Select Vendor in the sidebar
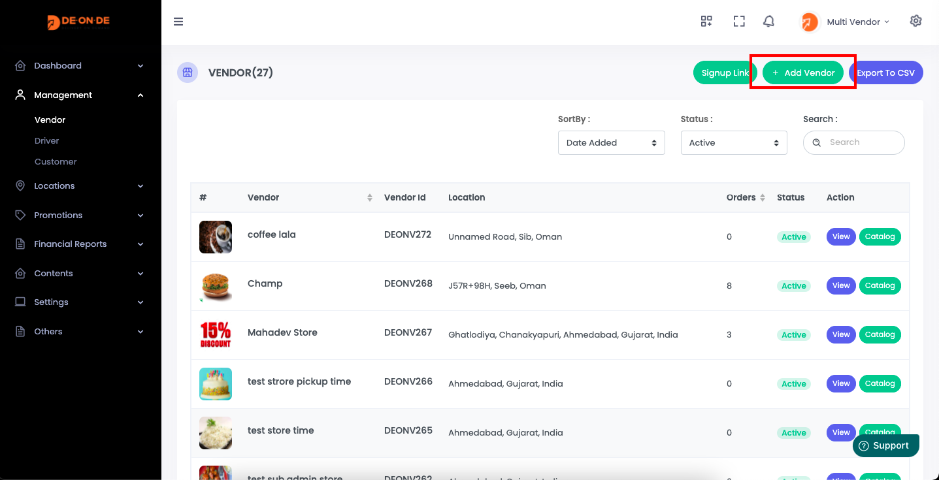This screenshot has height=480, width=939. (50, 120)
